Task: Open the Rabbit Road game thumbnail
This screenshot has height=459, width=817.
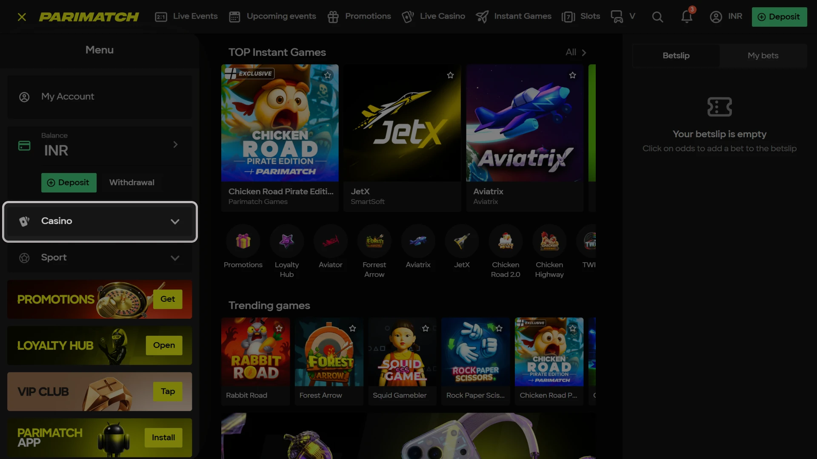Action: pyautogui.click(x=255, y=352)
